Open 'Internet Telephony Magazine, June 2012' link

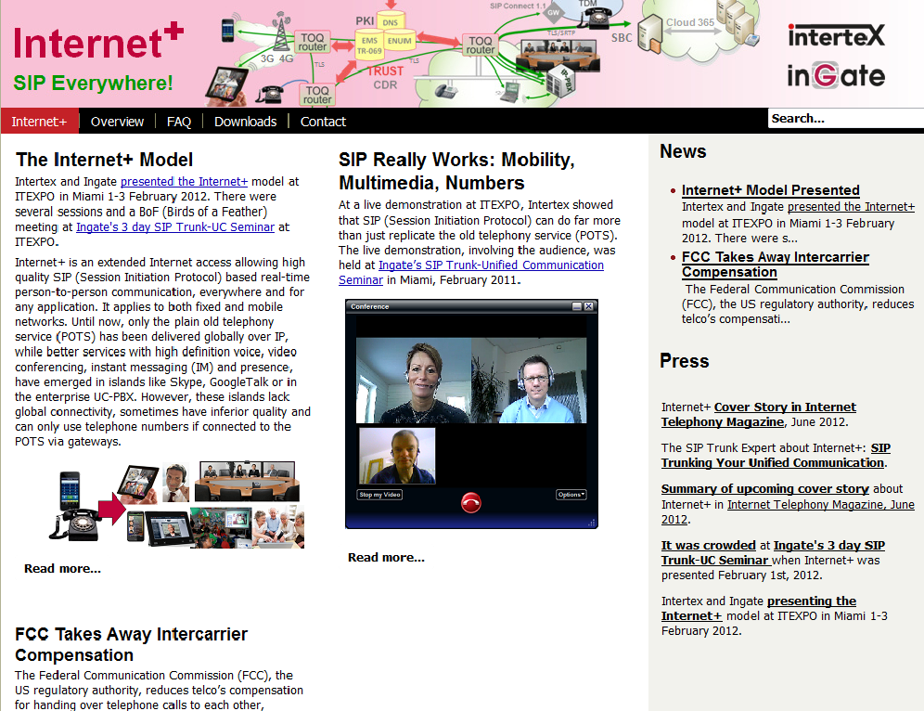tap(788, 511)
